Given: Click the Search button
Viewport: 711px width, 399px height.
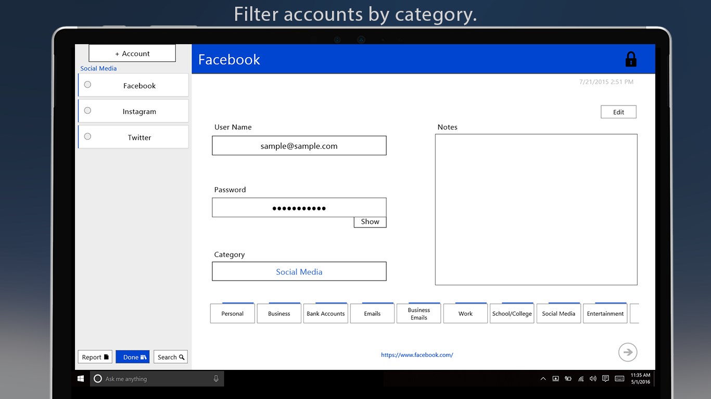Looking at the screenshot, I should coord(171,357).
